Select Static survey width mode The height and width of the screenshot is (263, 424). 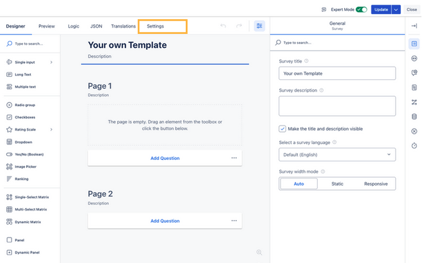point(337,184)
